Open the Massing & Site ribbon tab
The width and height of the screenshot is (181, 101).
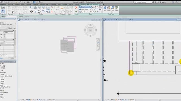point(44,4)
